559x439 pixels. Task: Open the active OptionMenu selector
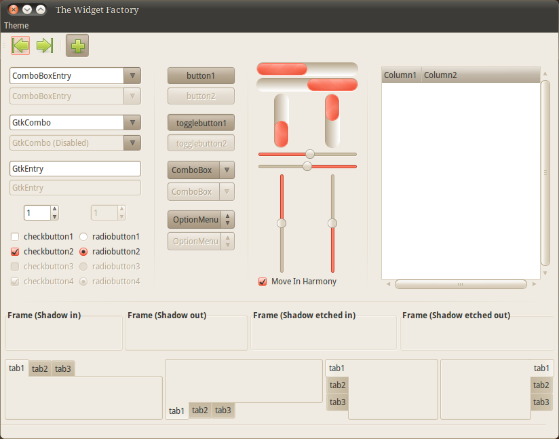pyautogui.click(x=201, y=219)
